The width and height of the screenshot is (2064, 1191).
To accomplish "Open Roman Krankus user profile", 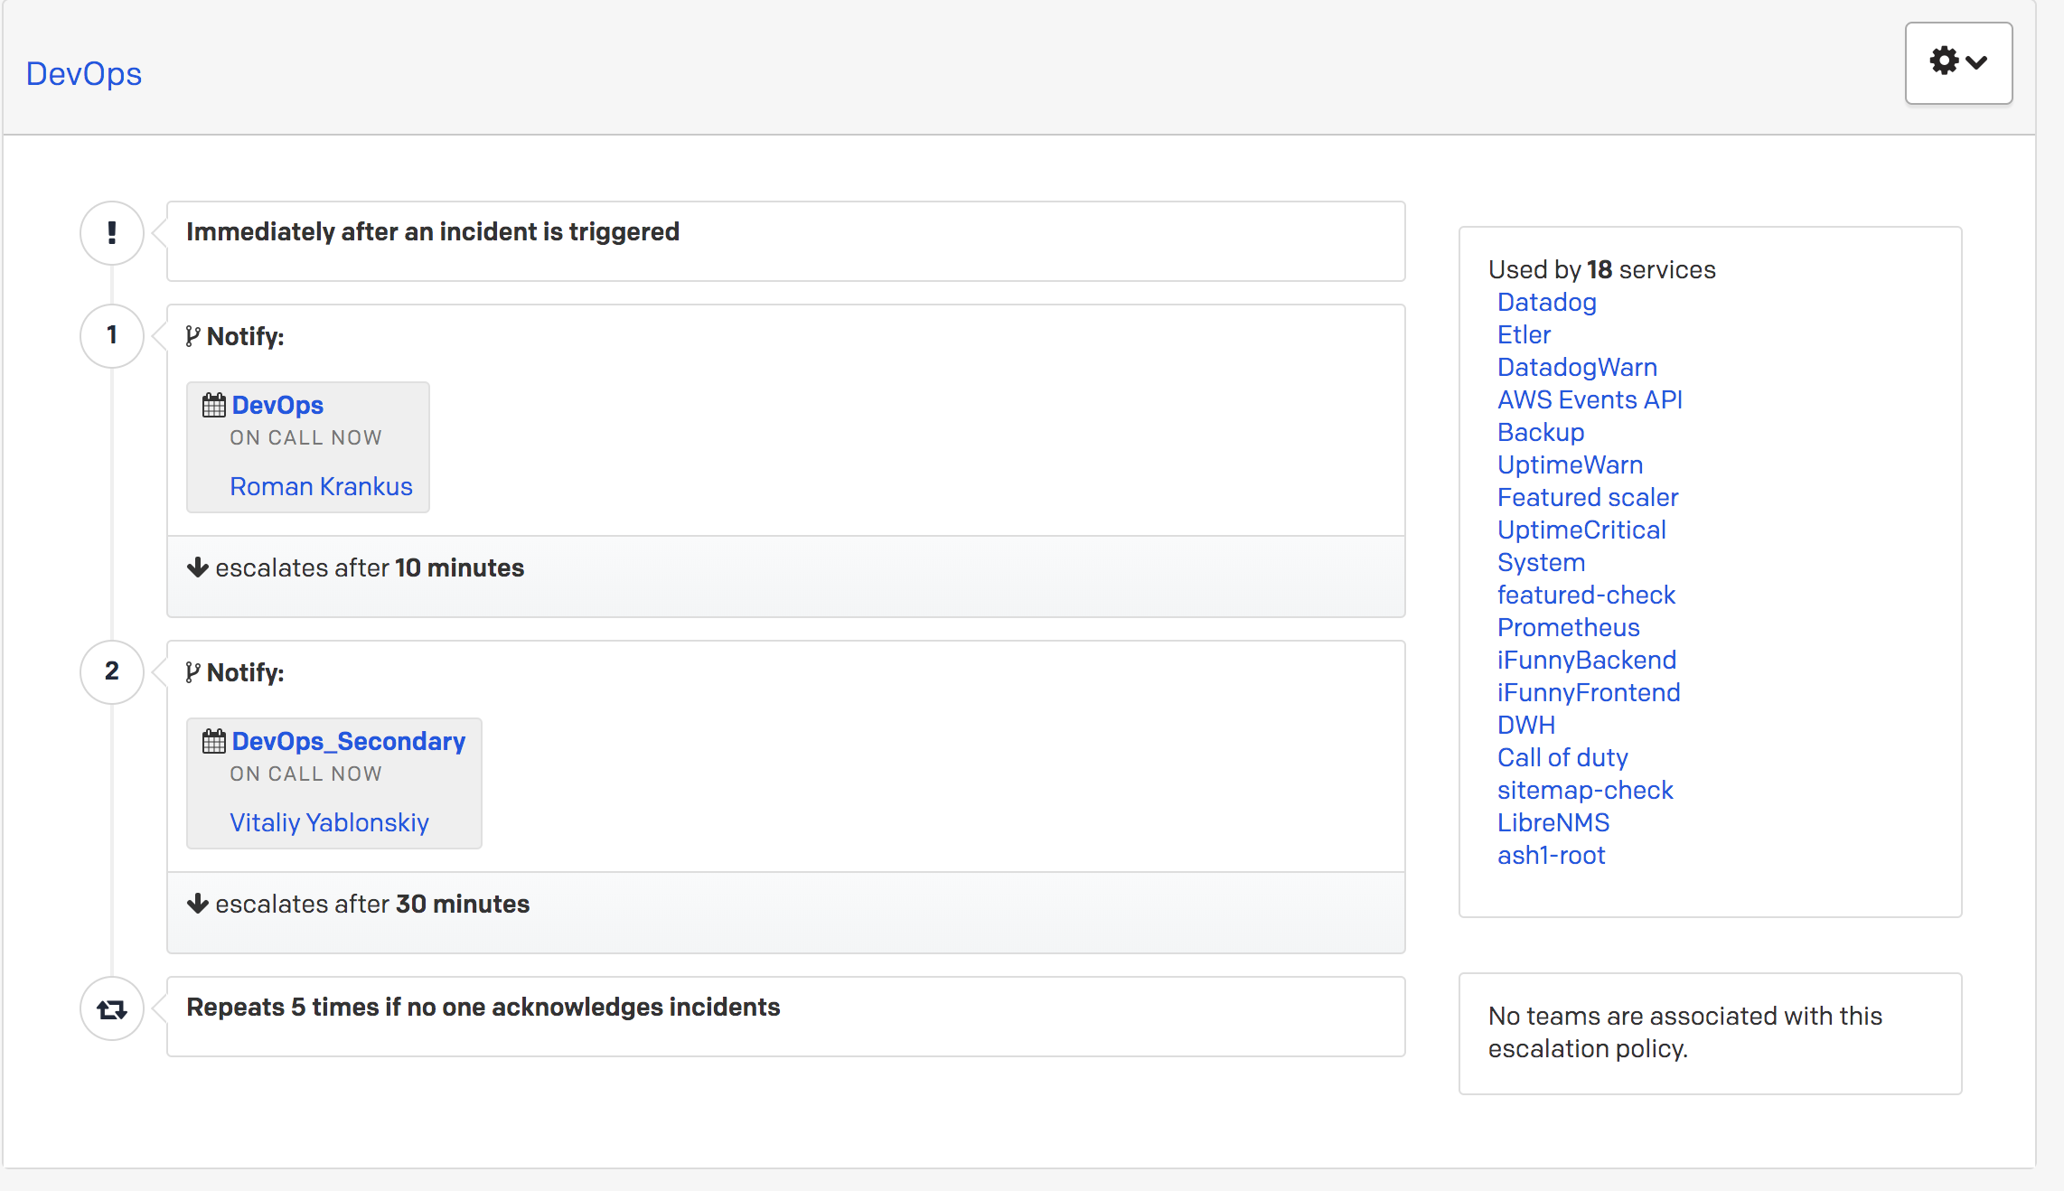I will (321, 487).
